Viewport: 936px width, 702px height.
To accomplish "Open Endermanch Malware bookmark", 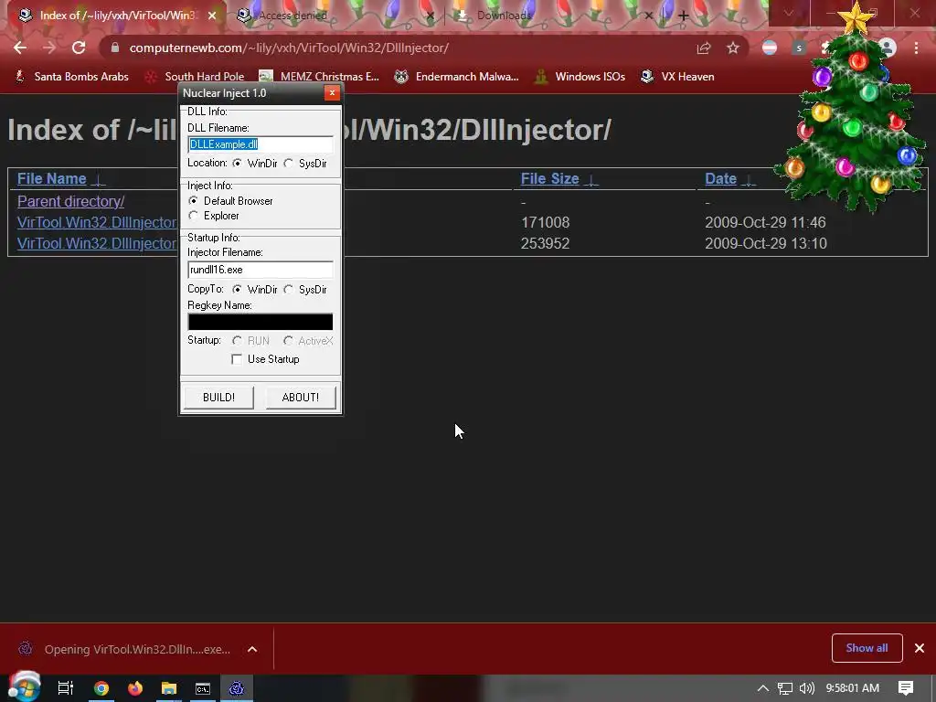I will click(457, 77).
